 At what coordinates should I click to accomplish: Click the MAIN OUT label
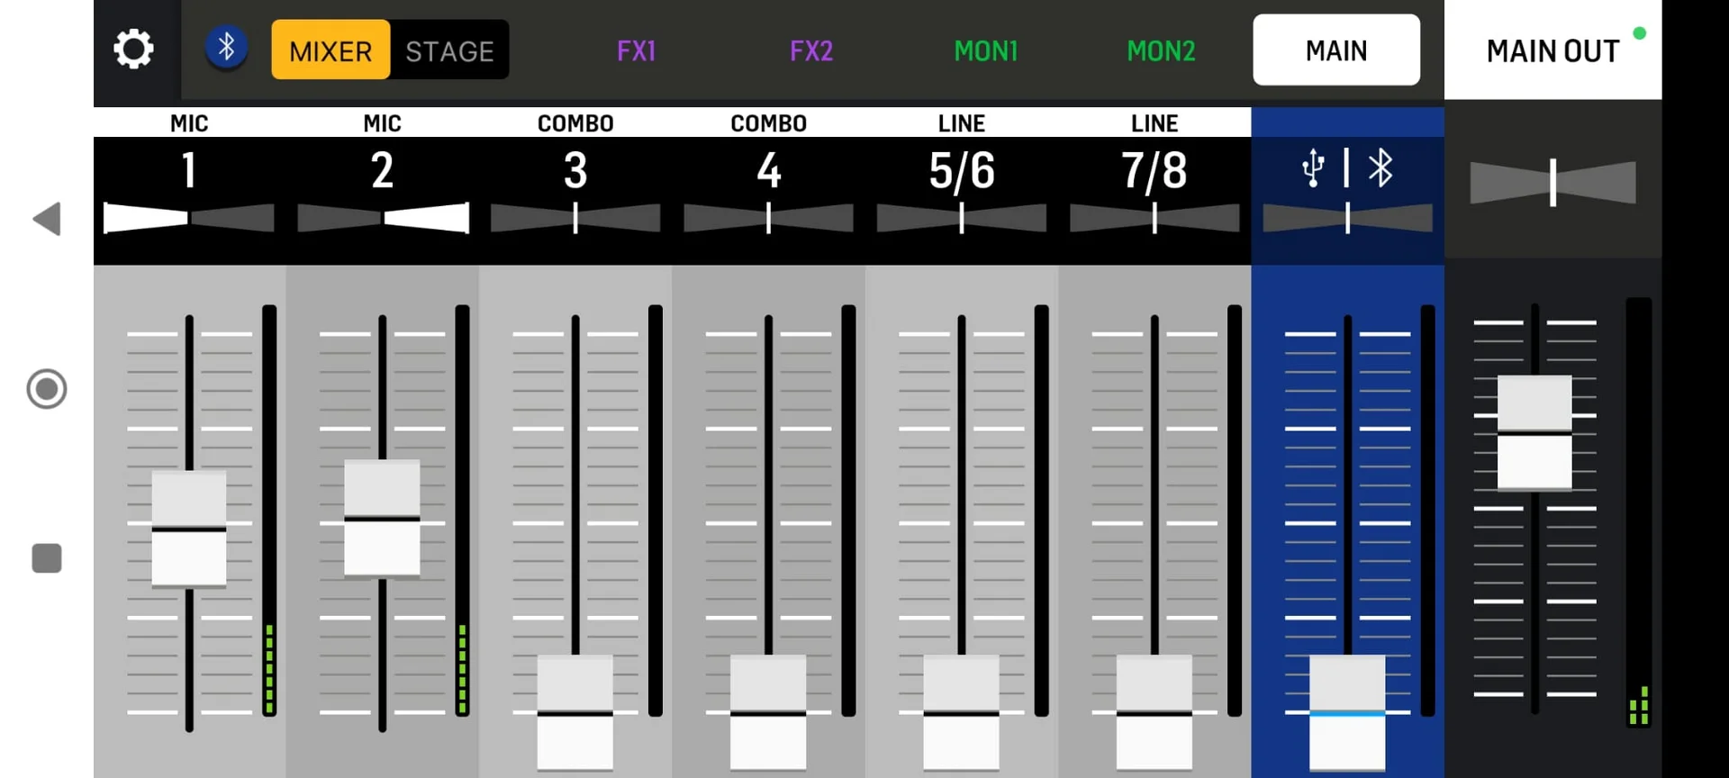click(x=1552, y=51)
